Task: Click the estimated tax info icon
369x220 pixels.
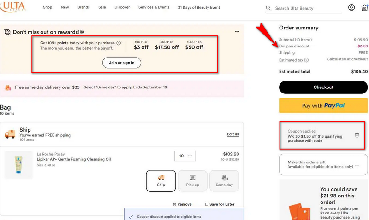Action: tap(306, 60)
